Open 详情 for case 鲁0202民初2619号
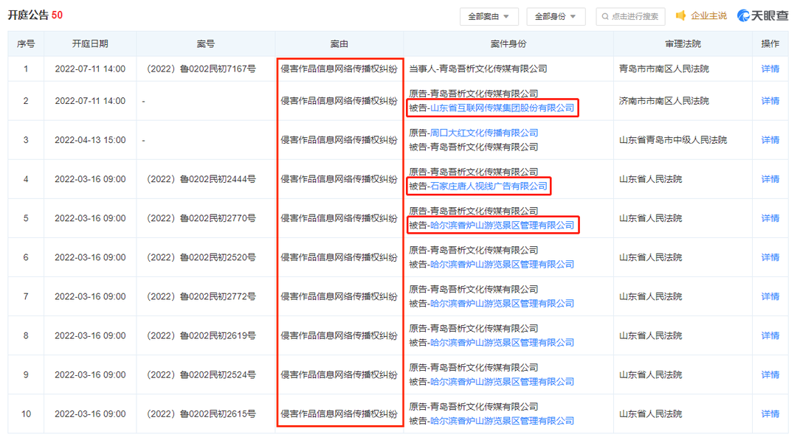This screenshot has height=440, width=797. pos(770,335)
